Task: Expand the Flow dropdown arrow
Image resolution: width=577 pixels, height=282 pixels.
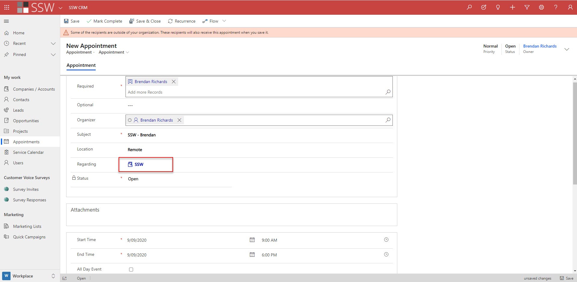Action: (x=224, y=21)
